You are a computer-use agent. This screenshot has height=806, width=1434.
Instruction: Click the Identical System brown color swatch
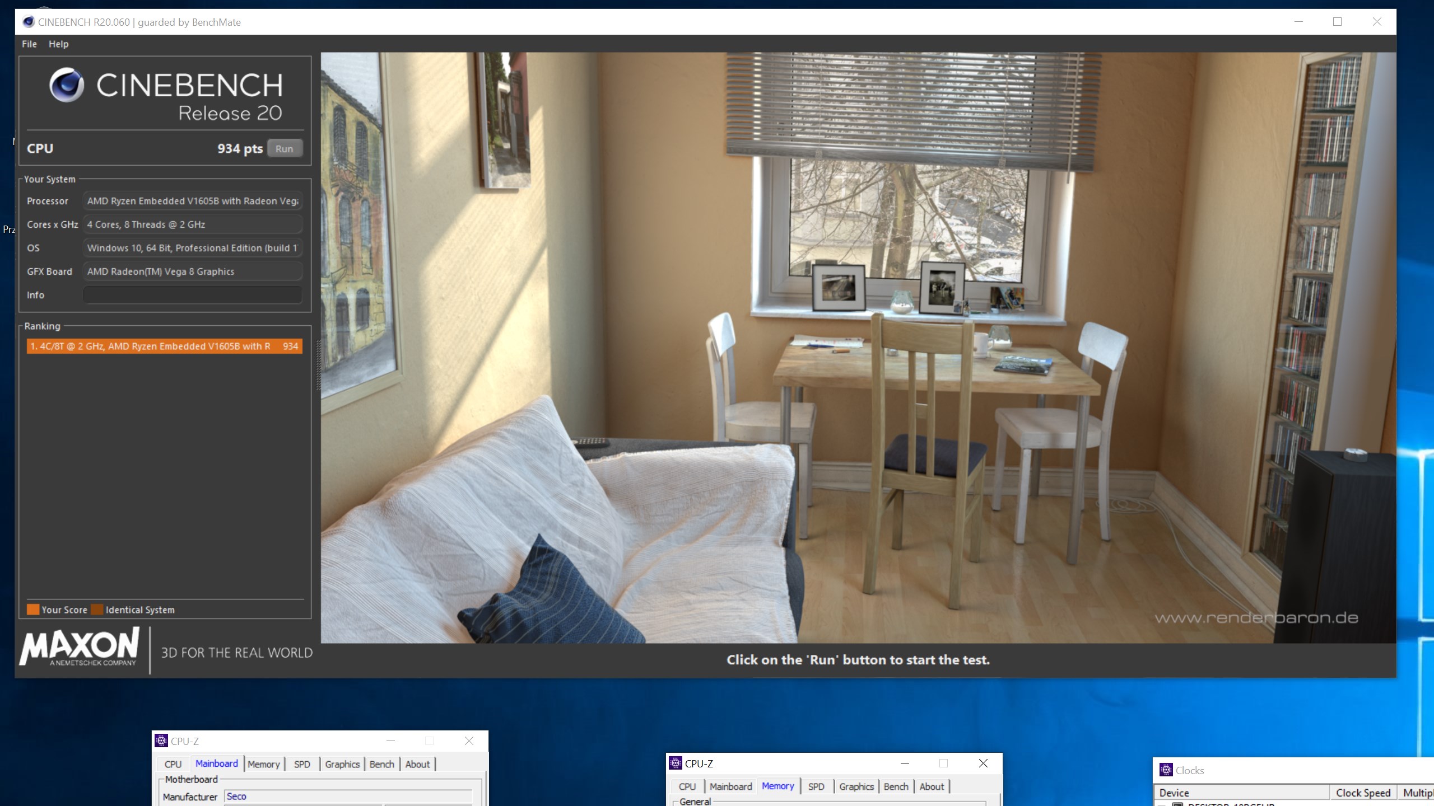(97, 610)
